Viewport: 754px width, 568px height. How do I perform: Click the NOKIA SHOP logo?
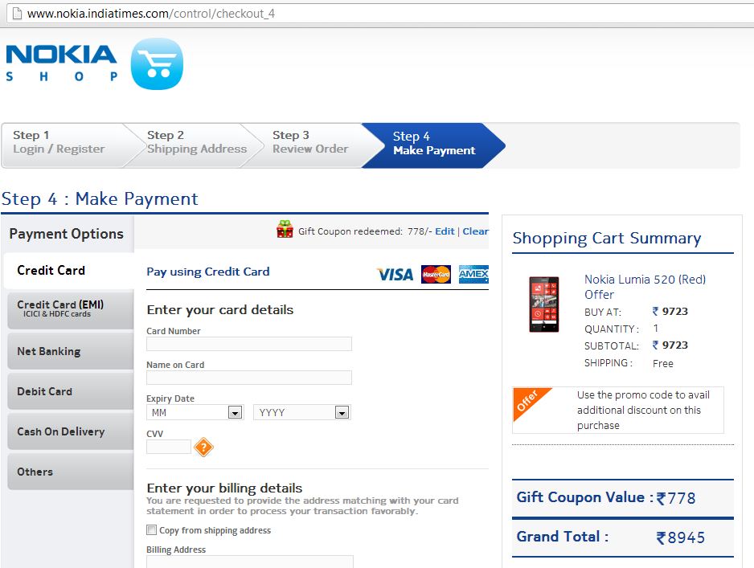(61, 63)
